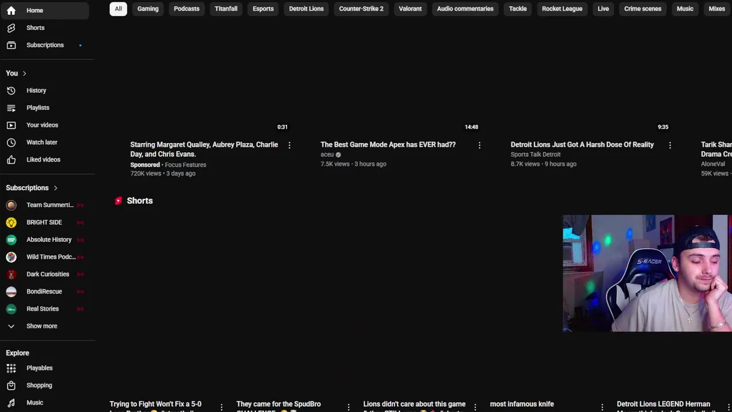The height and width of the screenshot is (412, 732).
Task: Open Real Stories channel avatar
Action: (x=11, y=308)
